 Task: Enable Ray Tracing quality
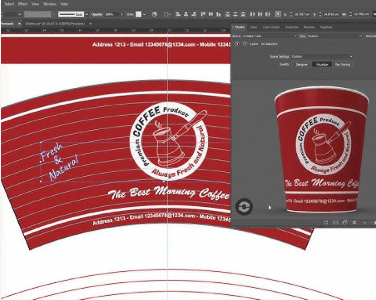[343, 64]
